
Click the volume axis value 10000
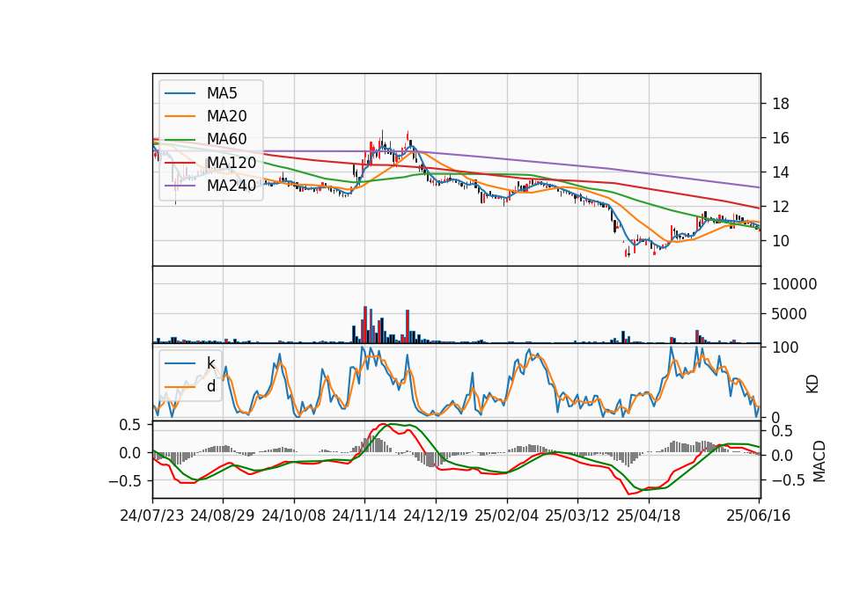click(794, 284)
